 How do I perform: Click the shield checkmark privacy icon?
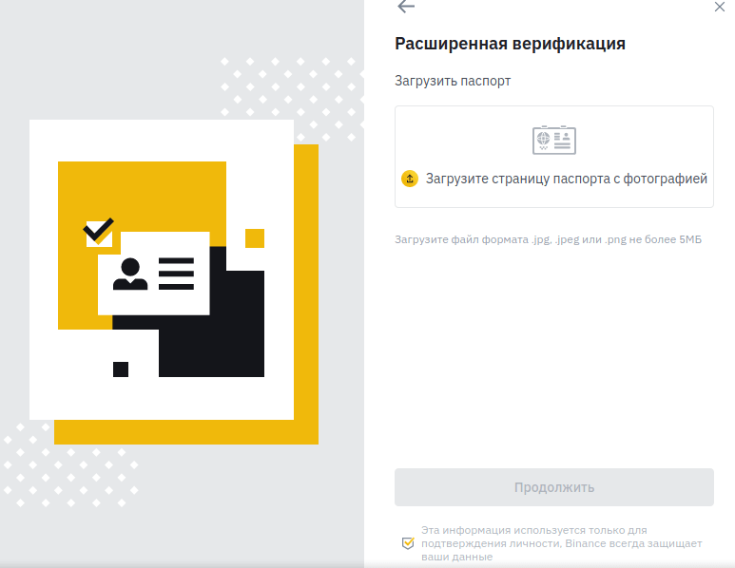pyautogui.click(x=408, y=543)
